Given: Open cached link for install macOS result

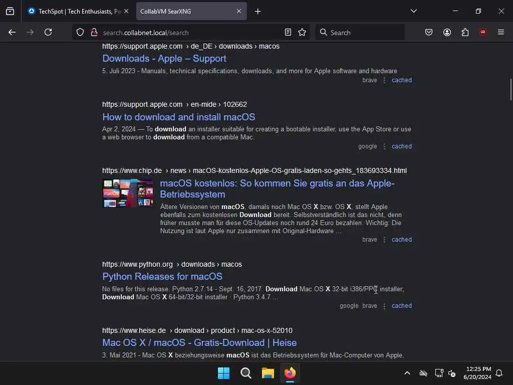Looking at the screenshot, I should 402,146.
